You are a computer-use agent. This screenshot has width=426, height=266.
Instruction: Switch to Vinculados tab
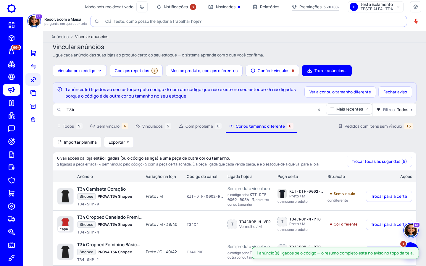(153, 126)
